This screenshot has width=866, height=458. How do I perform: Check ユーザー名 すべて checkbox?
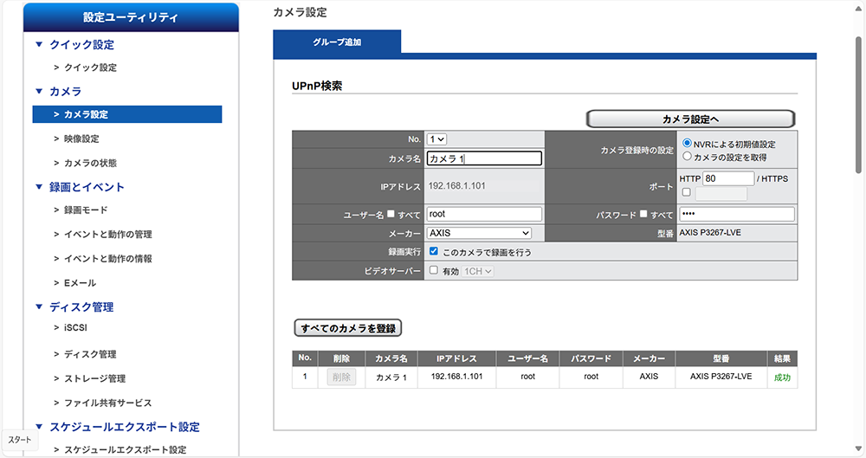pyautogui.click(x=391, y=214)
